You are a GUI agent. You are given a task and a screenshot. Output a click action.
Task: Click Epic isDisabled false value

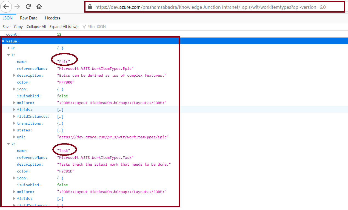[x=62, y=96]
